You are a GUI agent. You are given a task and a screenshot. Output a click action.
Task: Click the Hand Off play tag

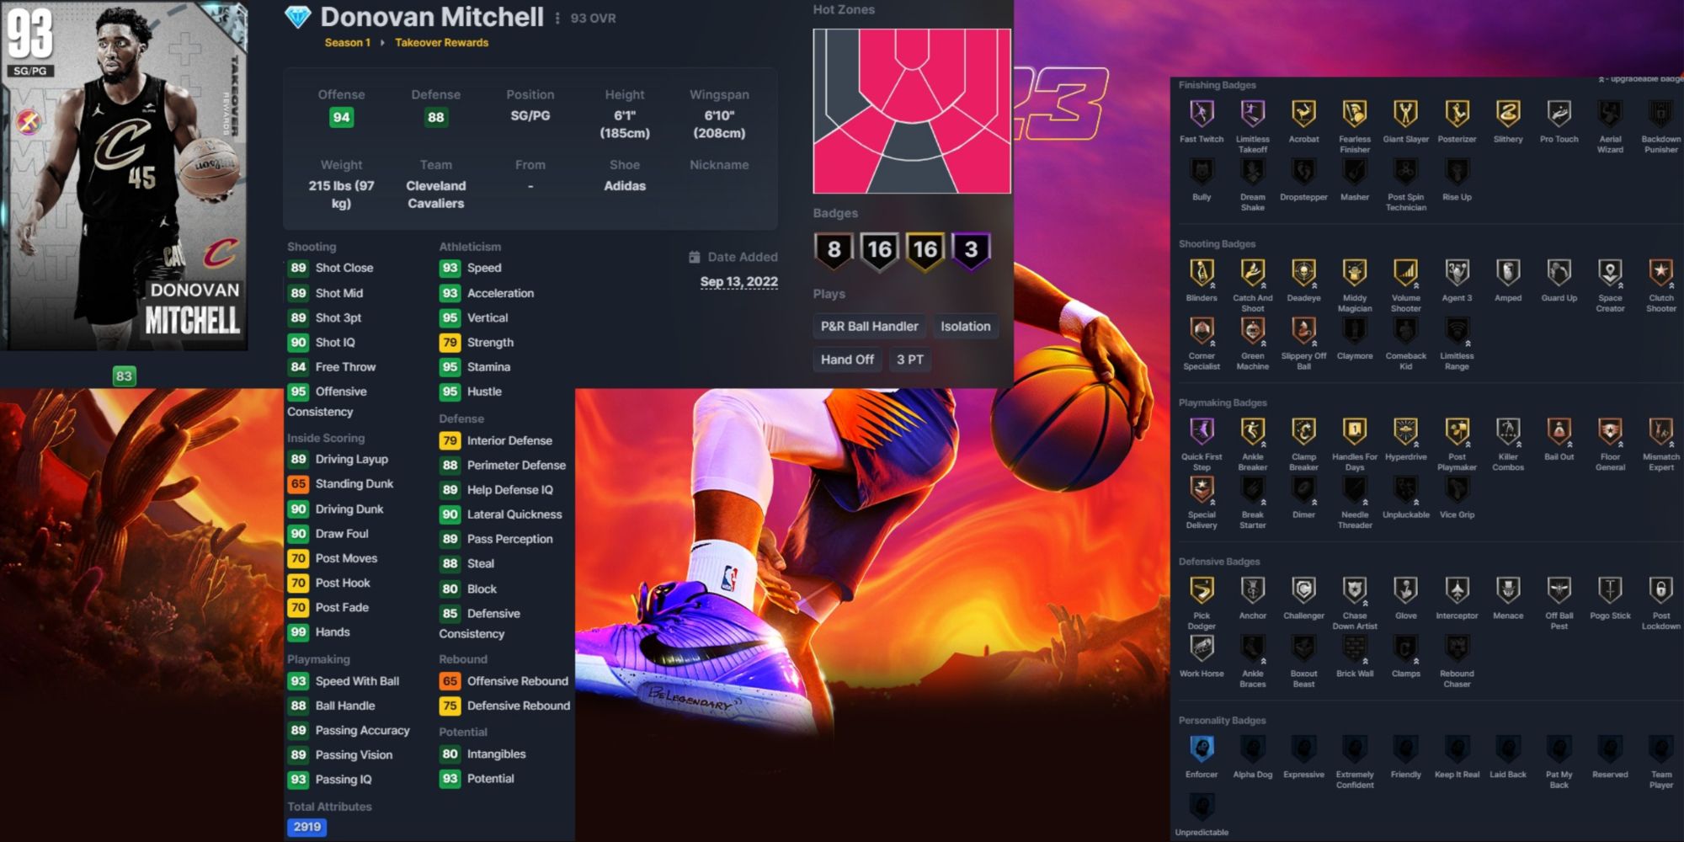click(x=847, y=360)
